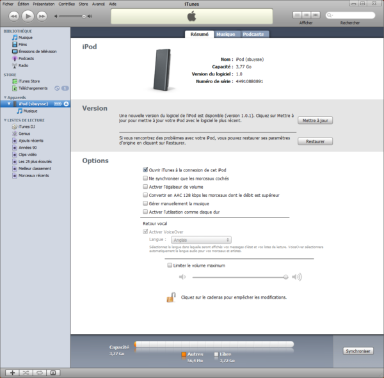384x378 pixels.
Task: Switch to the Podcasts tab
Action: [x=254, y=35]
